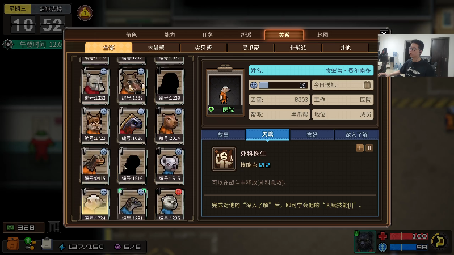
Task: Click the black panther player portrait
Action: (364, 241)
